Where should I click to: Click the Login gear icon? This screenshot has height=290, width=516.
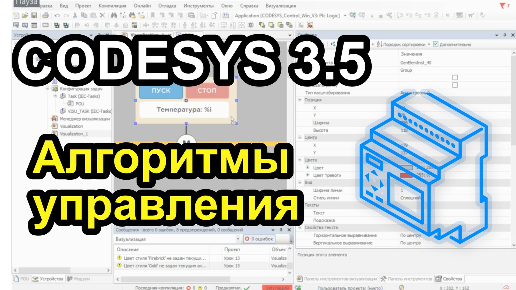[x=353, y=15]
